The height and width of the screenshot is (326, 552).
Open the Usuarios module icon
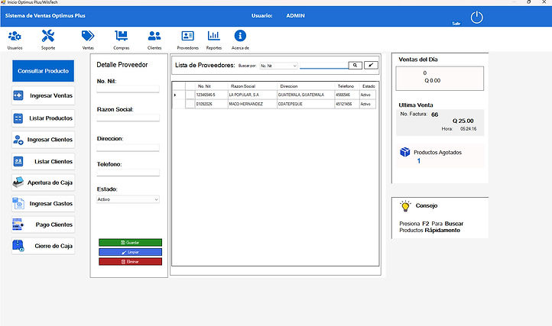coord(15,36)
